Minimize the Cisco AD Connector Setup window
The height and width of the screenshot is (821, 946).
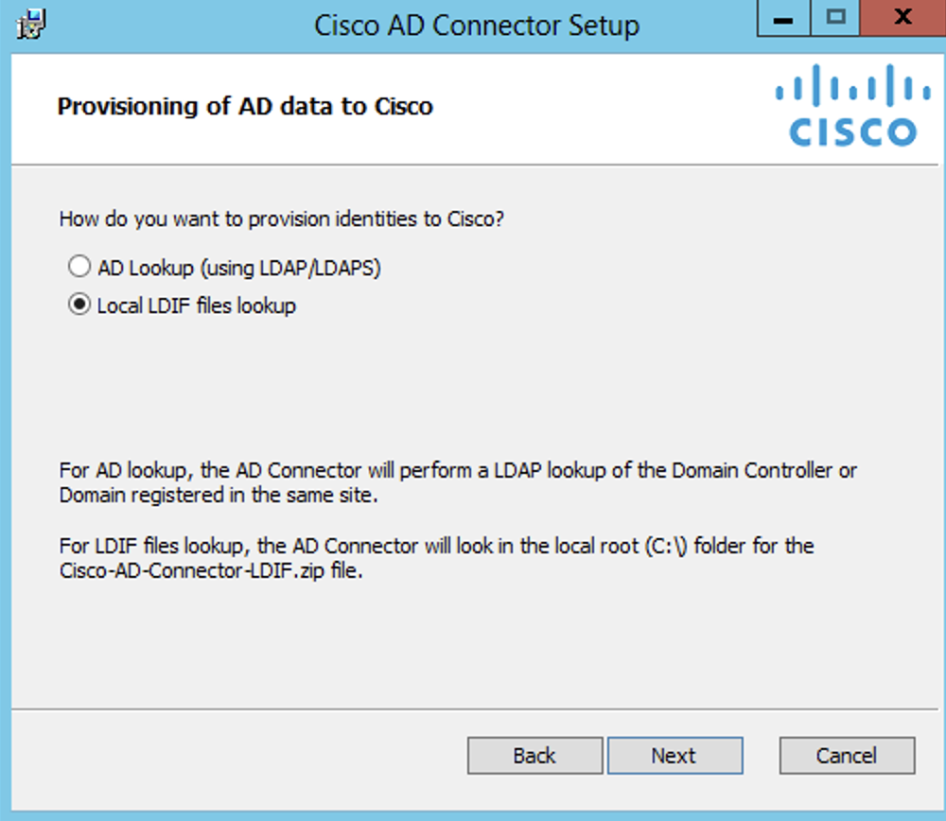783,18
